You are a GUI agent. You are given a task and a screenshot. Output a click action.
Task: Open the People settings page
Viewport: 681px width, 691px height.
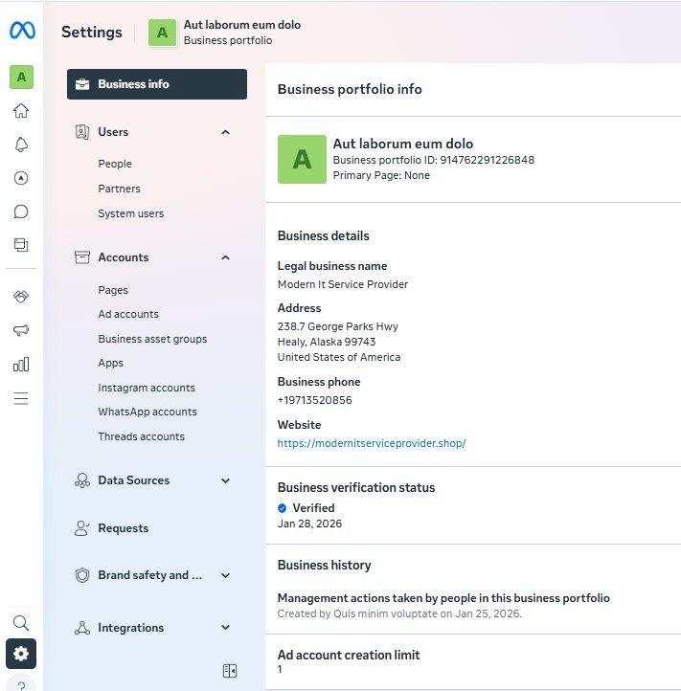(115, 164)
